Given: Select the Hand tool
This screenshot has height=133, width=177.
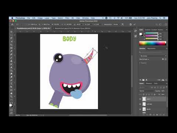Looking at the screenshot, I should 11,93.
